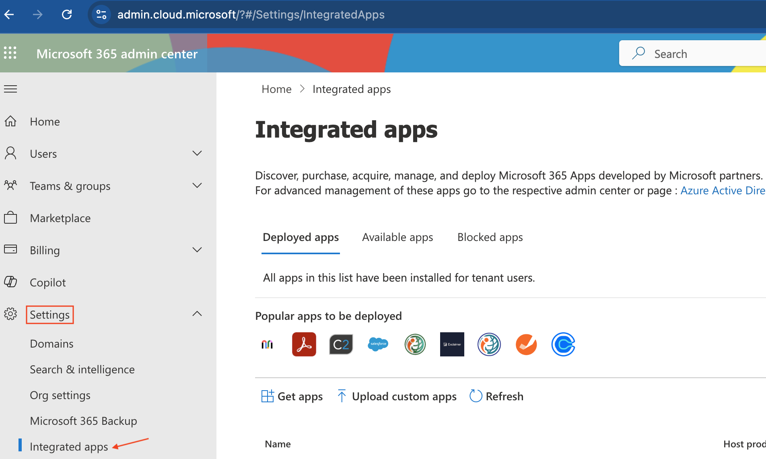Click the Settings gear icon
This screenshot has height=459, width=766.
point(10,314)
